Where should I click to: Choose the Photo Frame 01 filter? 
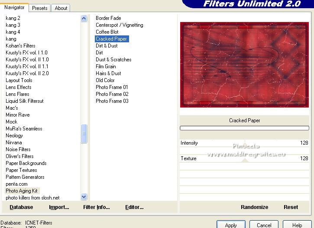[x=112, y=87]
